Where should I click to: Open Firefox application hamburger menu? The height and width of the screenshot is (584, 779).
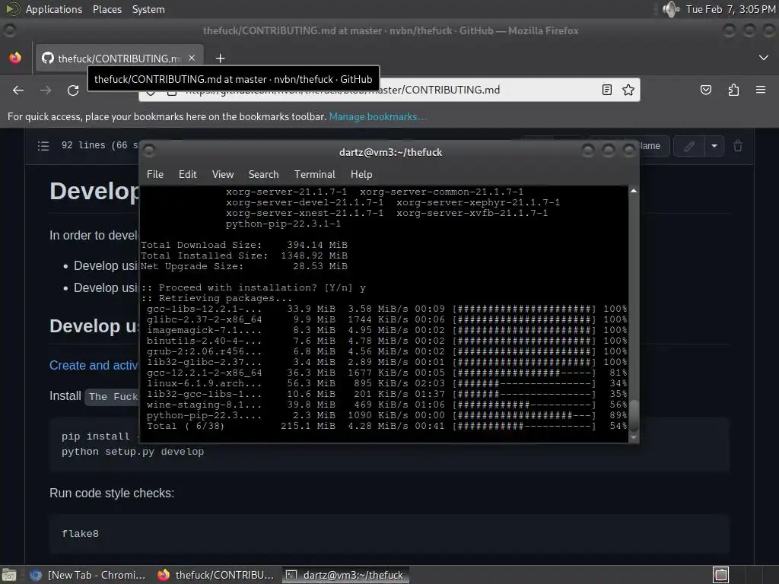click(x=761, y=90)
